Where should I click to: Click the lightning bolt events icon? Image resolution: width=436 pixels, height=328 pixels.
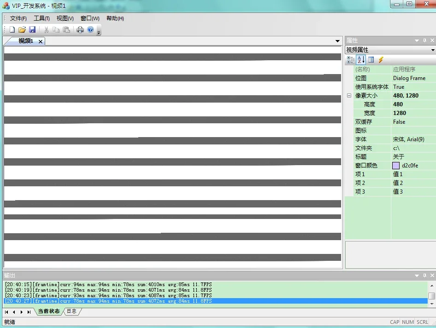[x=381, y=60]
